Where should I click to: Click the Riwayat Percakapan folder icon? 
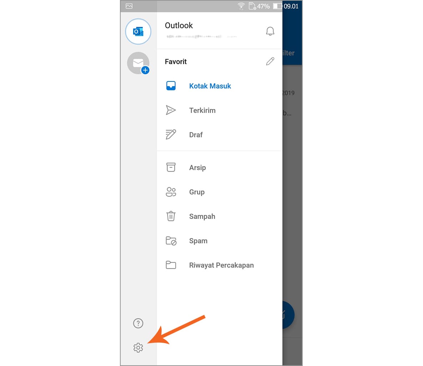point(171,265)
